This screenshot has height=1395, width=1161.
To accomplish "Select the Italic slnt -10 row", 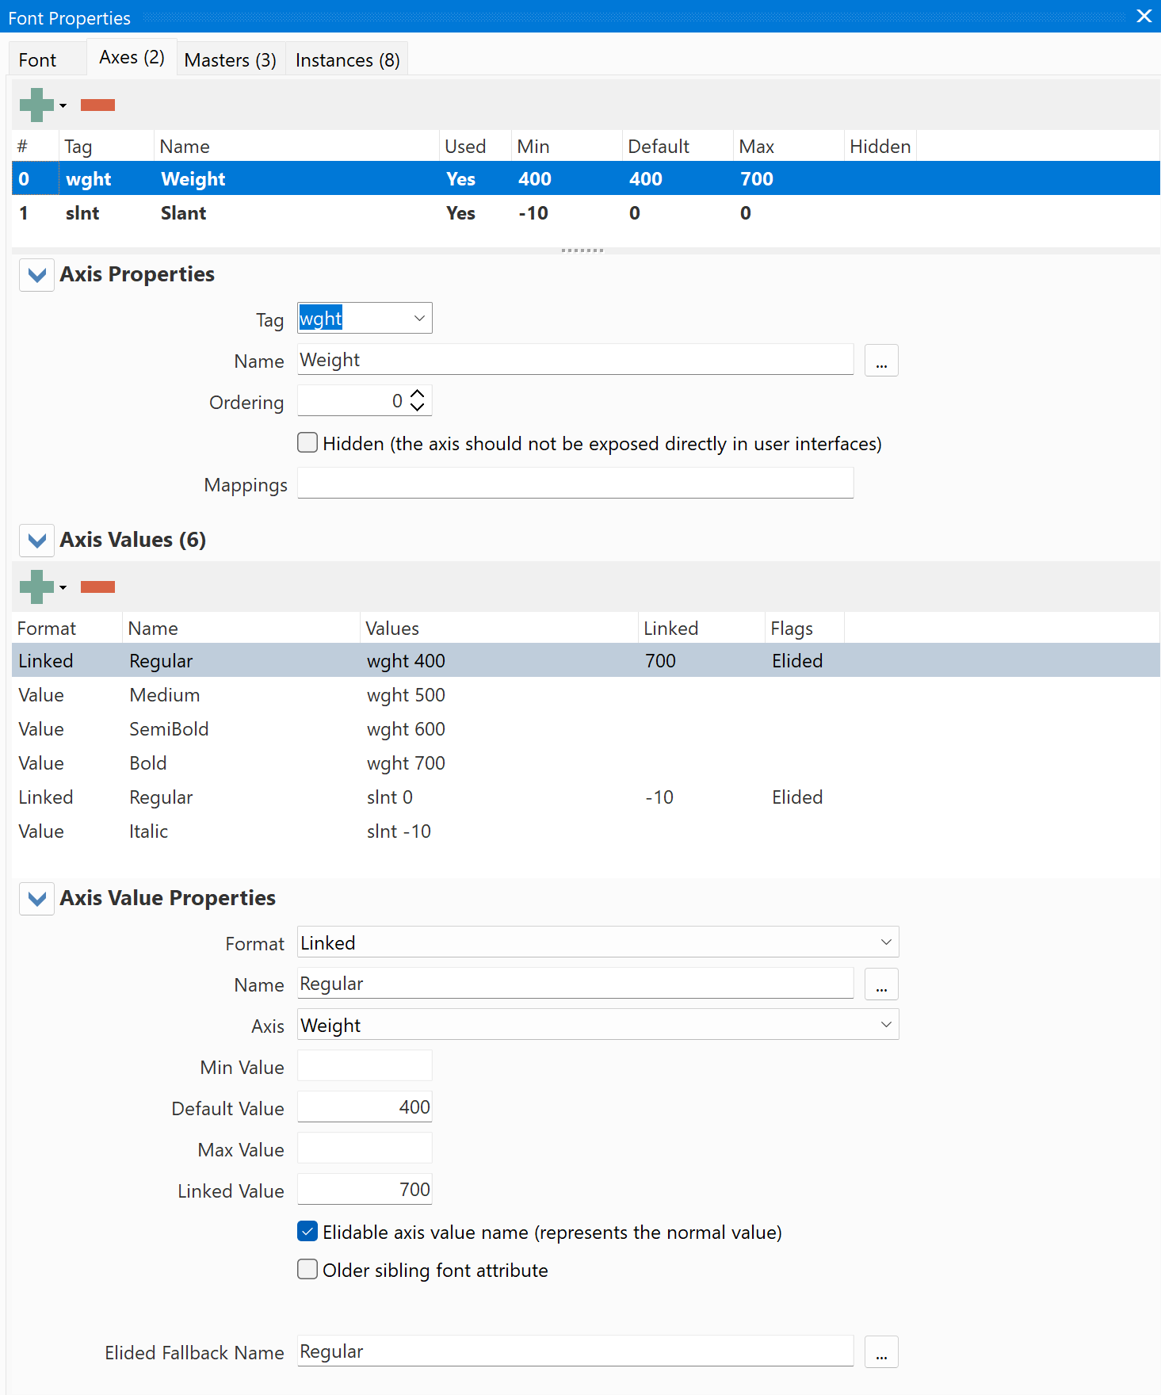I will click(x=586, y=831).
